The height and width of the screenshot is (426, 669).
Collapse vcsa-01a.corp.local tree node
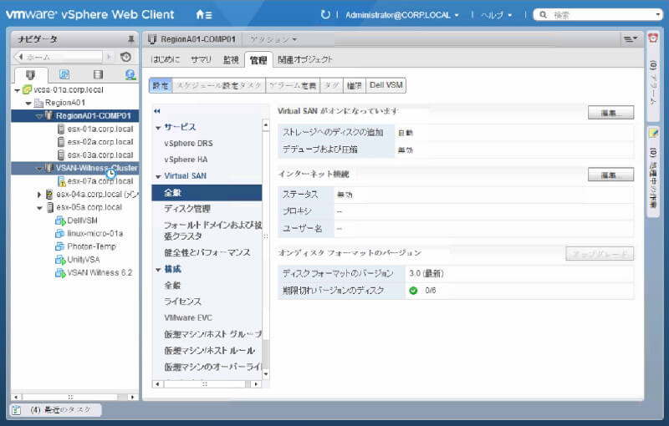click(x=17, y=90)
